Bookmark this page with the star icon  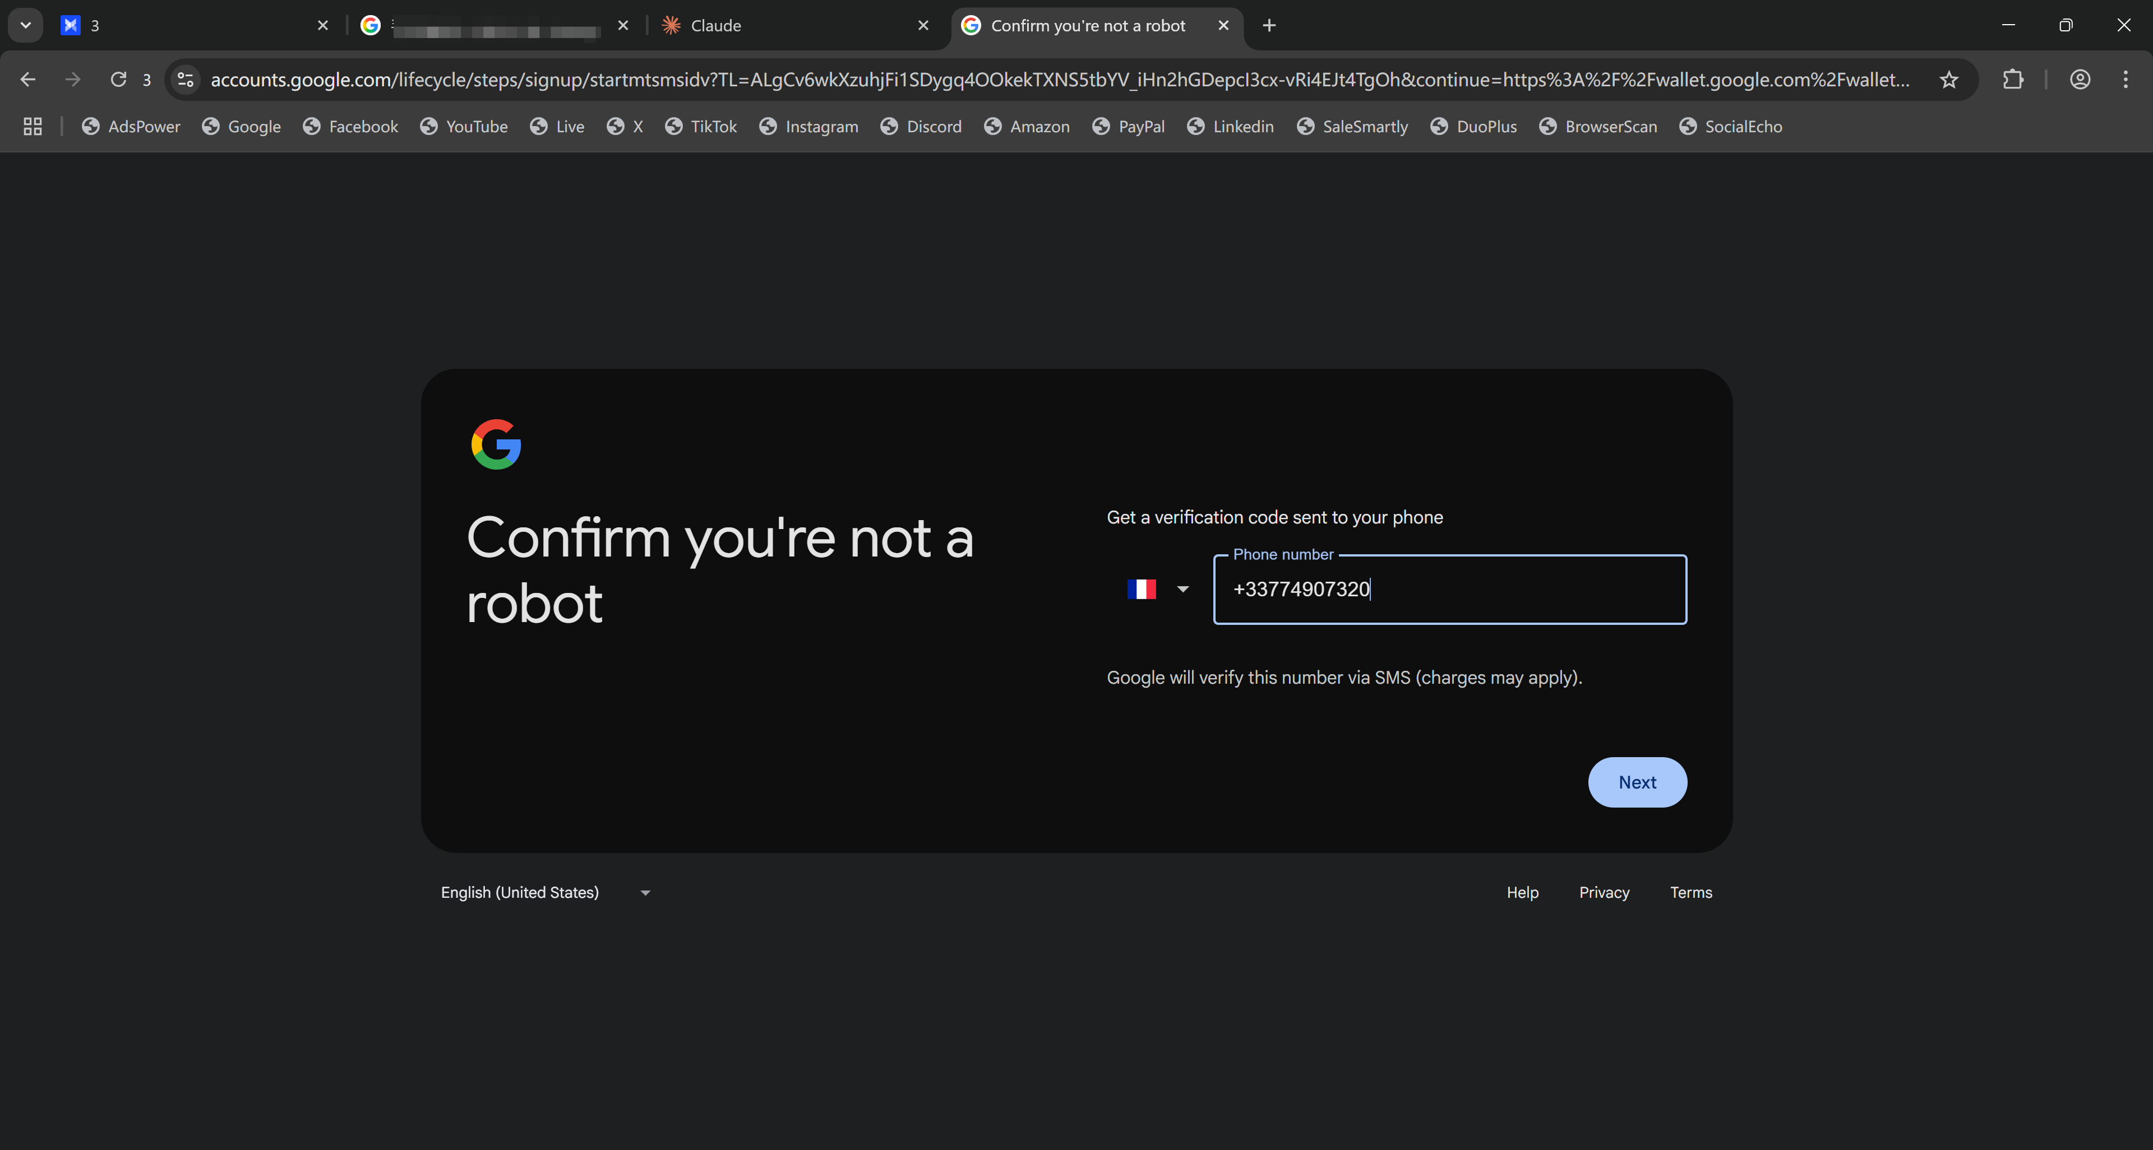click(x=1949, y=80)
